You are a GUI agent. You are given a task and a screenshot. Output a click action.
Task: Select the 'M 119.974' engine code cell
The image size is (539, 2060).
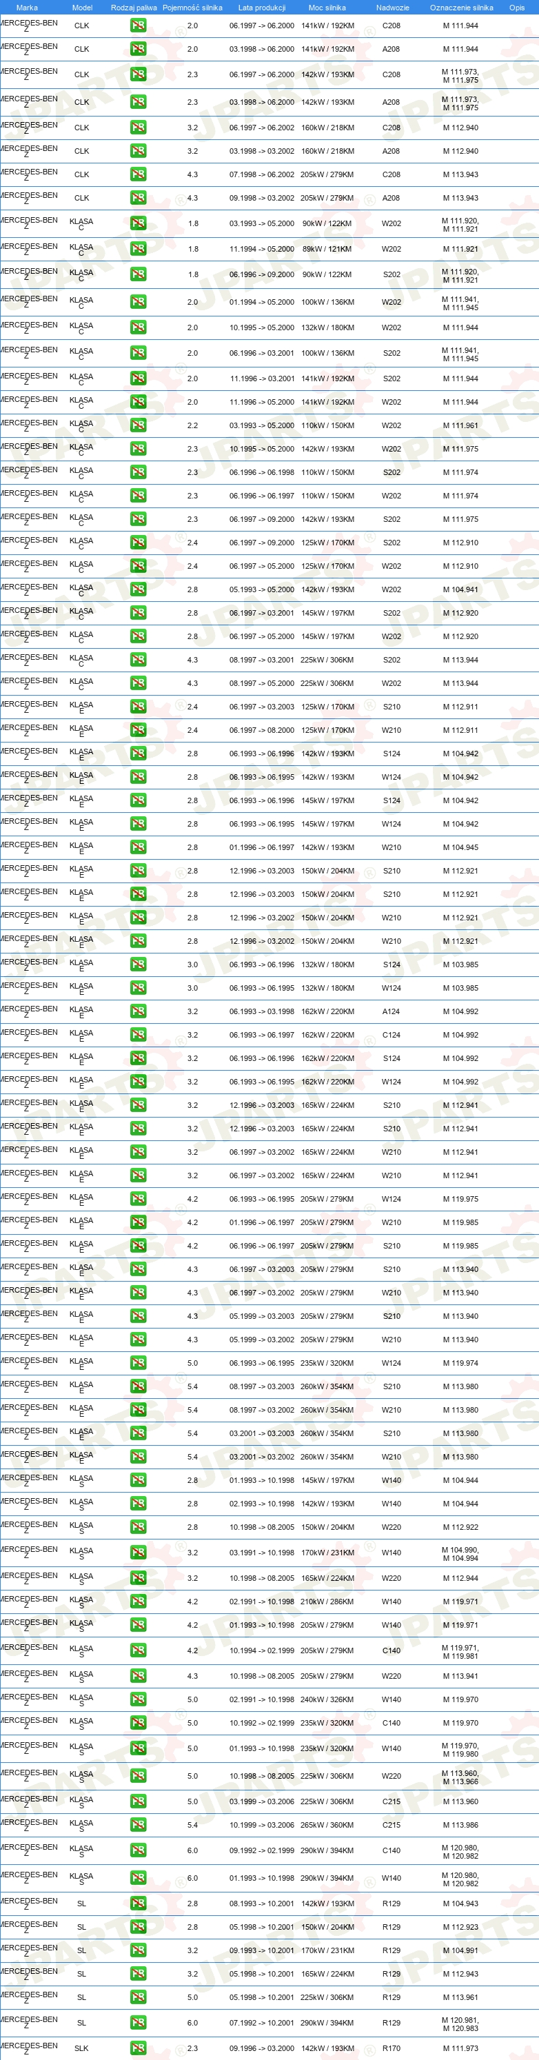[x=460, y=1363]
